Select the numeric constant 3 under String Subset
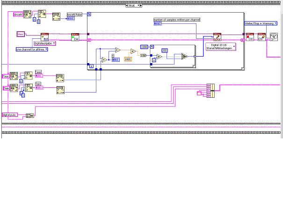Image resolution: width=283 pixels, height=202 pixels. [38, 22]
